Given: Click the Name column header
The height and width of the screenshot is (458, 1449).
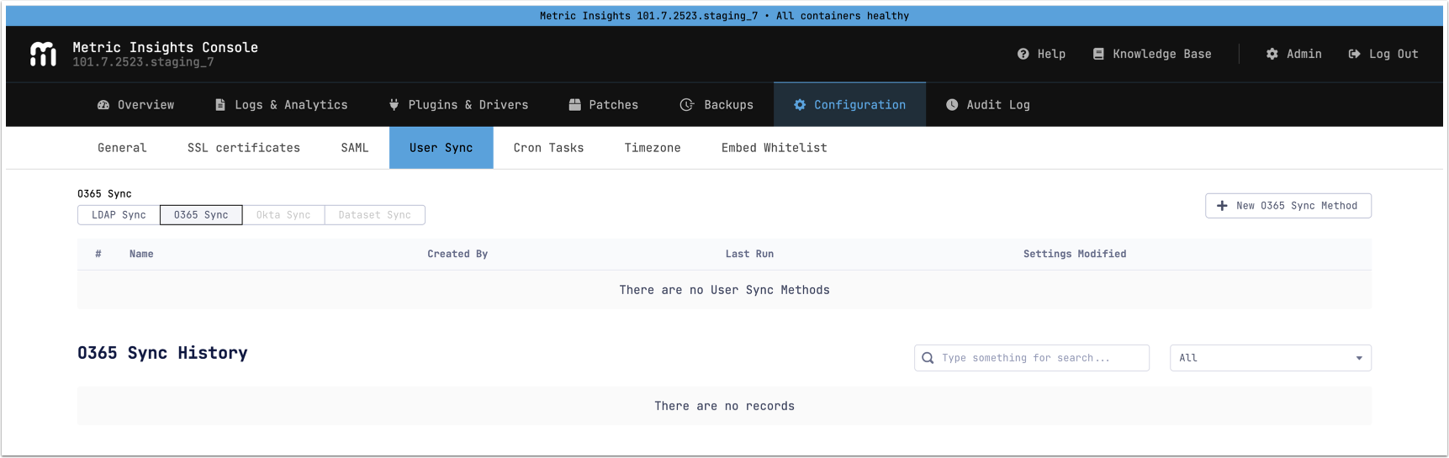Looking at the screenshot, I should pos(141,254).
